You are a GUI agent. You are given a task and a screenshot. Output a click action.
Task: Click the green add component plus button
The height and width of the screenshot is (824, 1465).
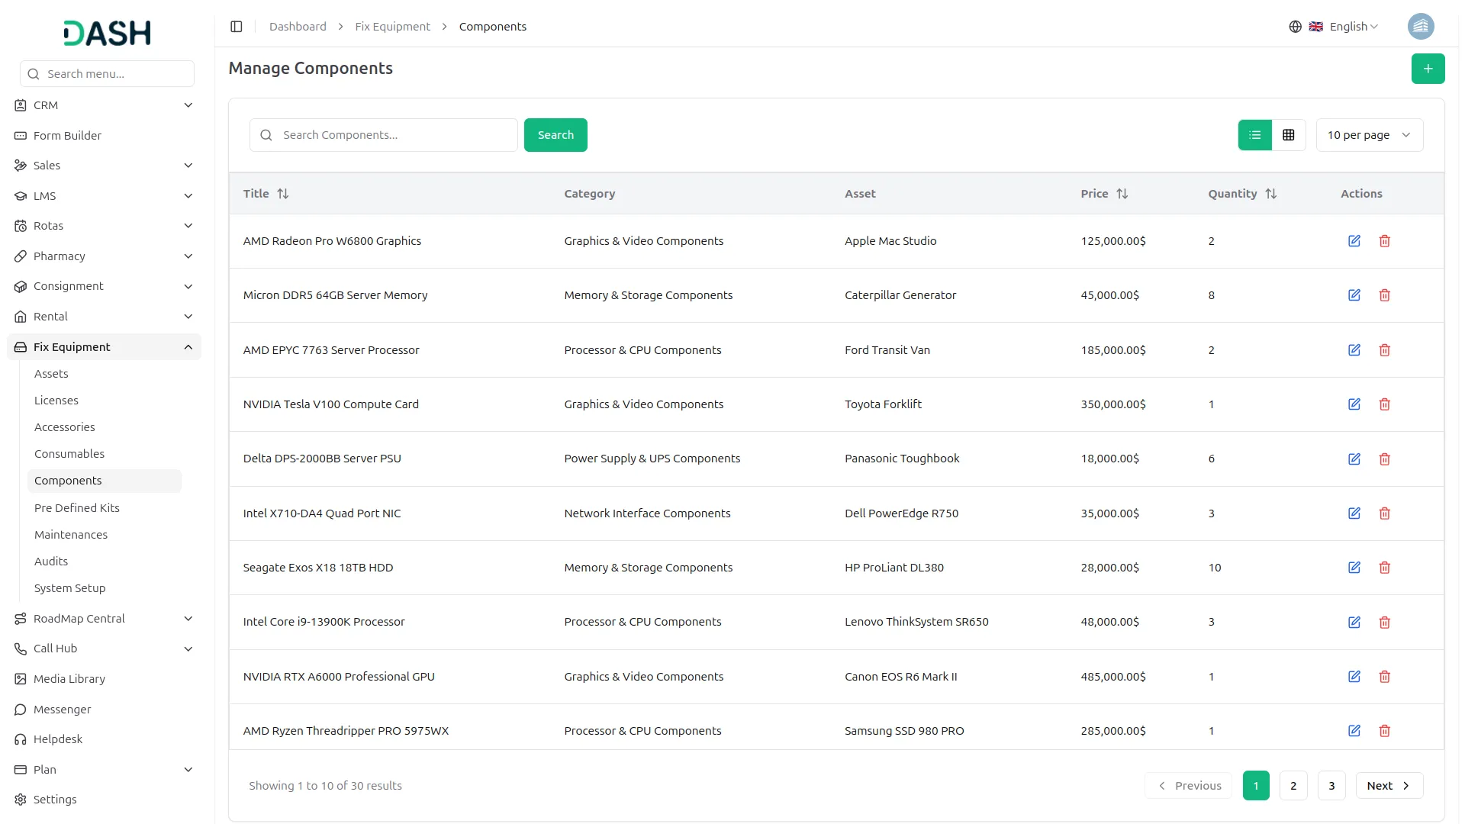[x=1427, y=69]
